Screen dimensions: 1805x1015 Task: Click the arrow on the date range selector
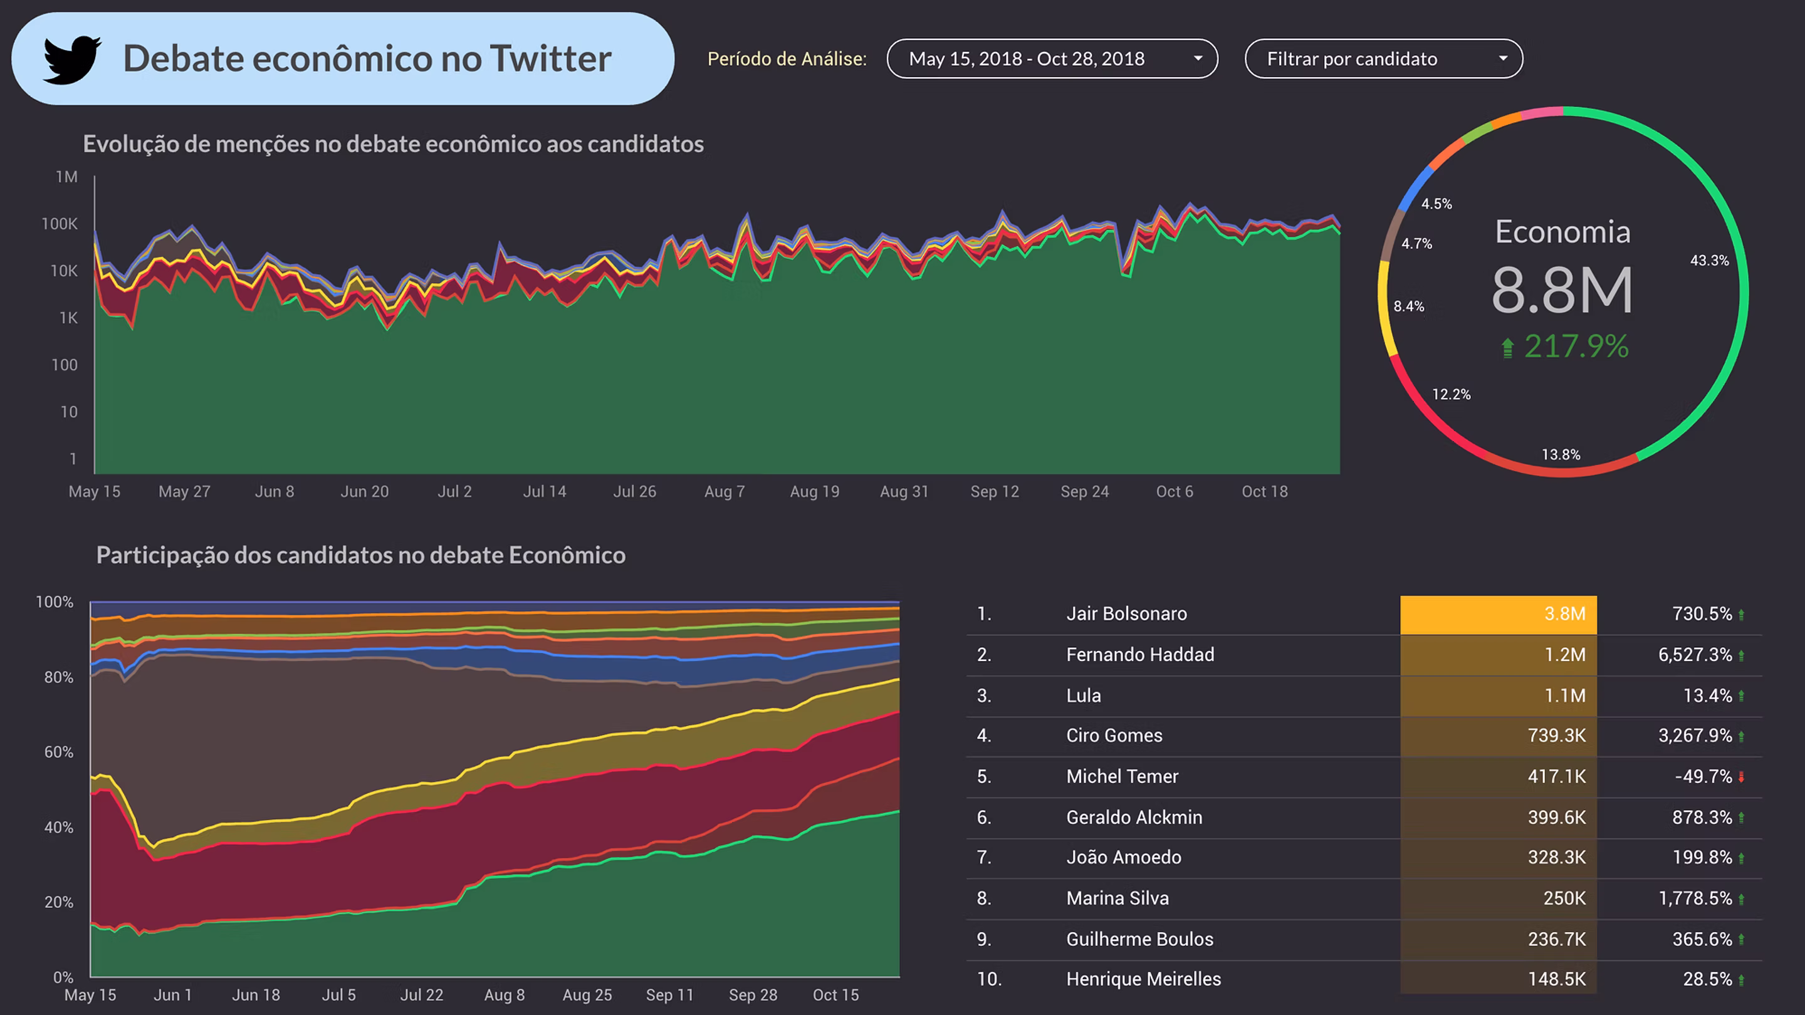click(x=1198, y=59)
